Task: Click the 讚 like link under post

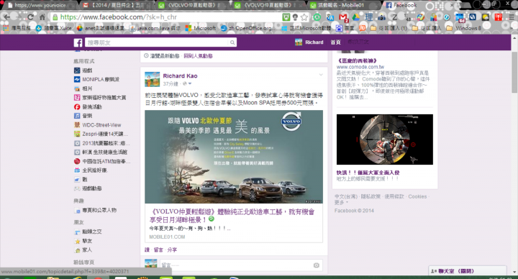Action: tap(147, 250)
